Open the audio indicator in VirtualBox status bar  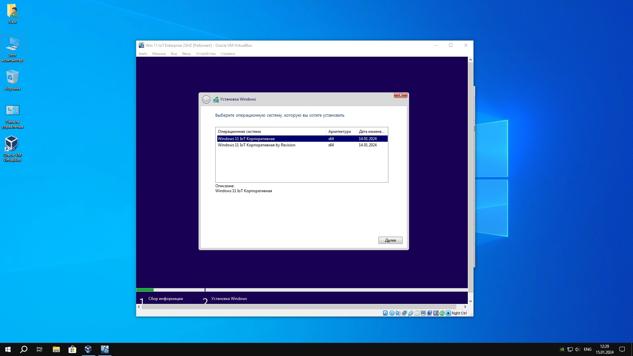tap(398, 313)
